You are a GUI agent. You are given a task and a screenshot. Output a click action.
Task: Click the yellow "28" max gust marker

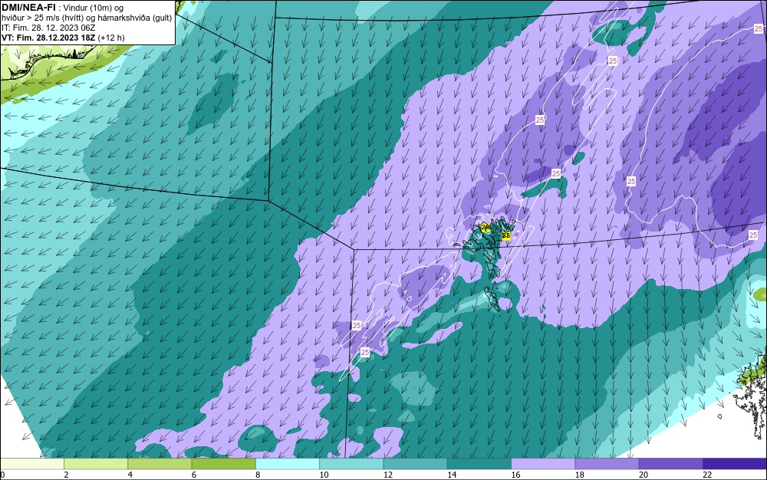point(486,227)
